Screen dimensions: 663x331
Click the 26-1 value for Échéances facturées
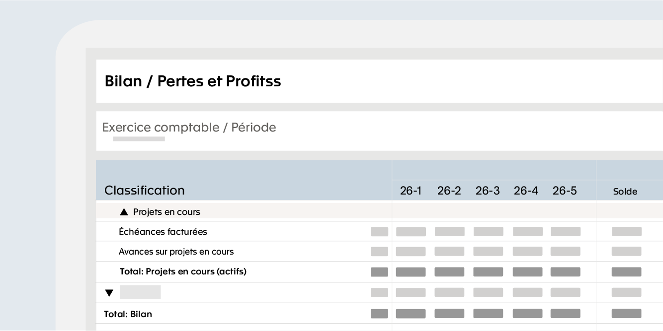[411, 232]
